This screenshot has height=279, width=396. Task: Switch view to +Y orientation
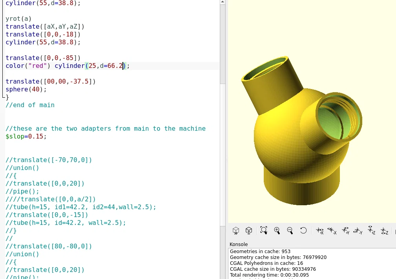pos(345,230)
